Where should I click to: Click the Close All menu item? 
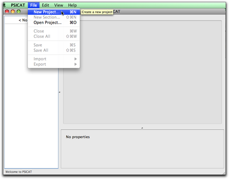54,36
